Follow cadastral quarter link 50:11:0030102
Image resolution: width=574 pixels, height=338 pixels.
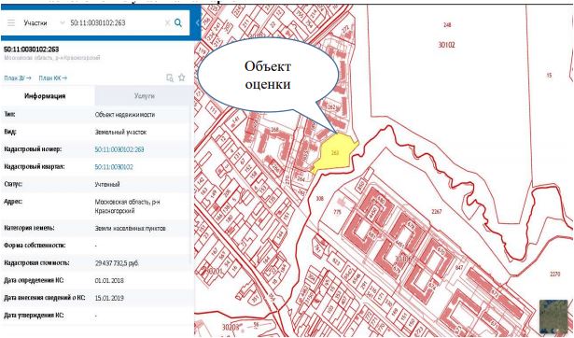tap(114, 167)
